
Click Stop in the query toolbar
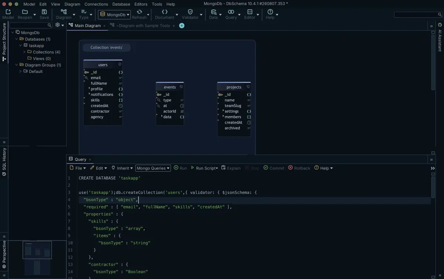coord(252,168)
